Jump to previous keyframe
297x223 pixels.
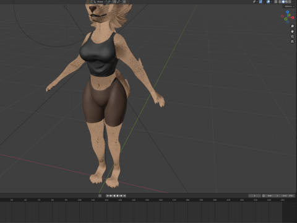click(x=111, y=196)
